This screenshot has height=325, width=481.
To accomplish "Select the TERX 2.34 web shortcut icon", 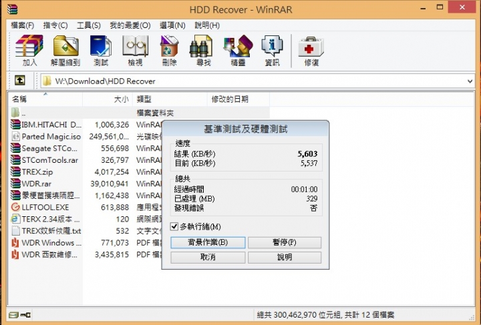I will [x=15, y=219].
